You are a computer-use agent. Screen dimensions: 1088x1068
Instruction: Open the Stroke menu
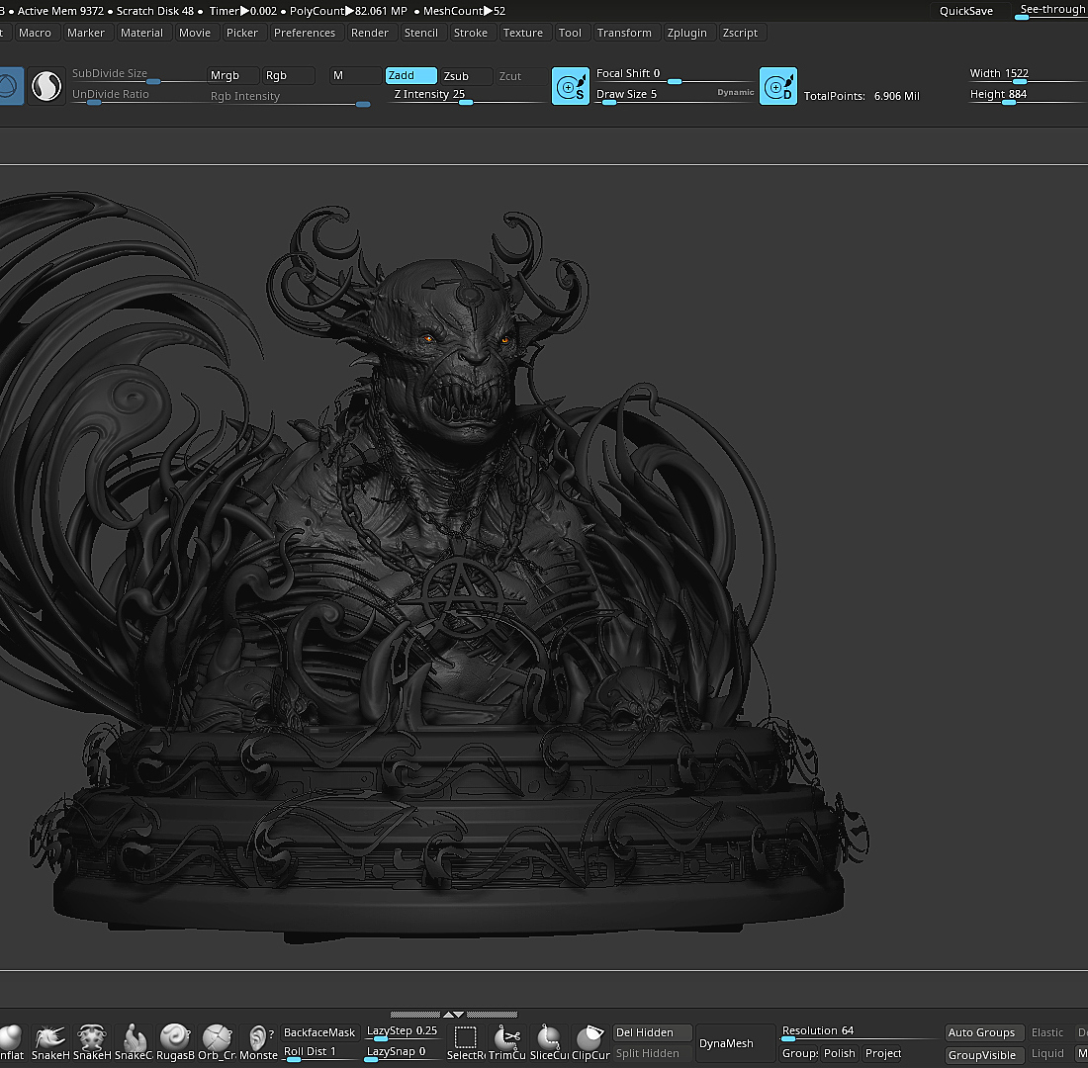tap(471, 33)
